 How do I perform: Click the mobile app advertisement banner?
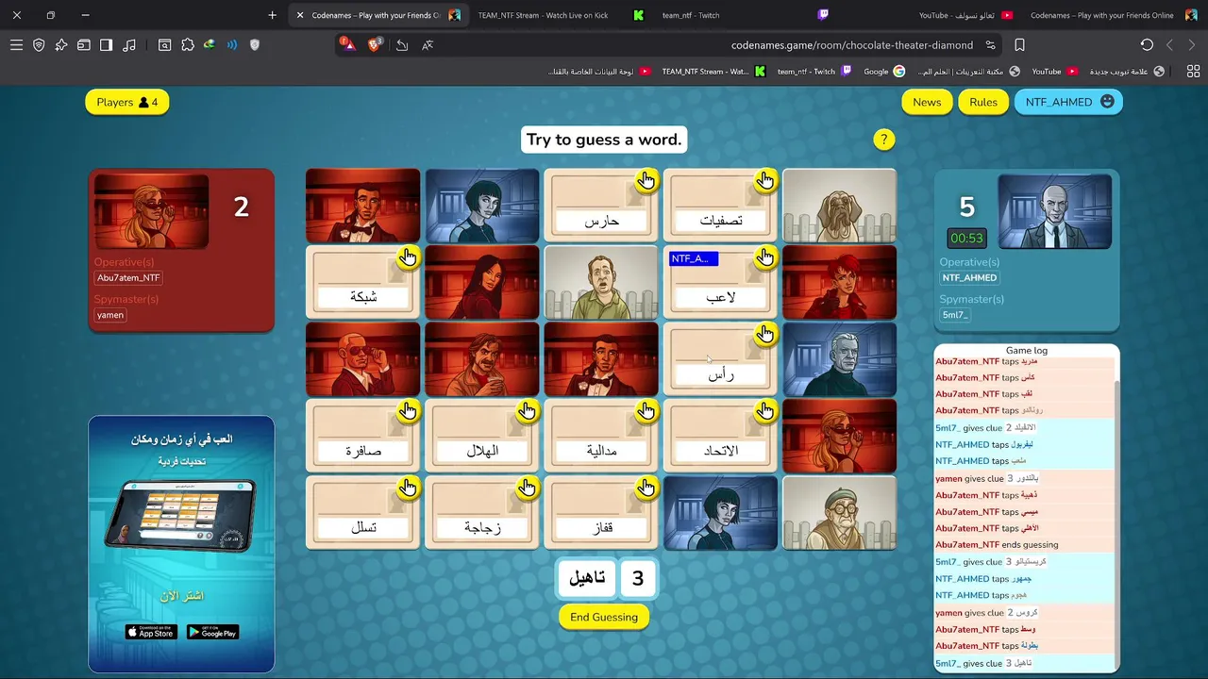pyautogui.click(x=181, y=544)
